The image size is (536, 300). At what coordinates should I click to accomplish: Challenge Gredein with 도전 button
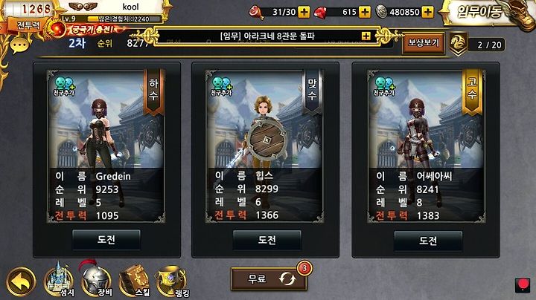pos(106,240)
